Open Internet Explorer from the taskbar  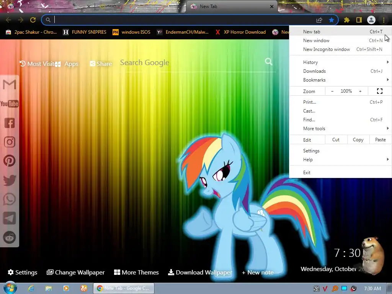[x=31, y=288]
